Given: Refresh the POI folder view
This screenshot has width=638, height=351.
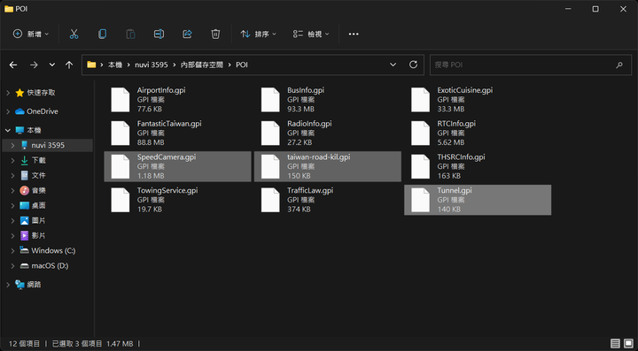Looking at the screenshot, I should (x=414, y=65).
